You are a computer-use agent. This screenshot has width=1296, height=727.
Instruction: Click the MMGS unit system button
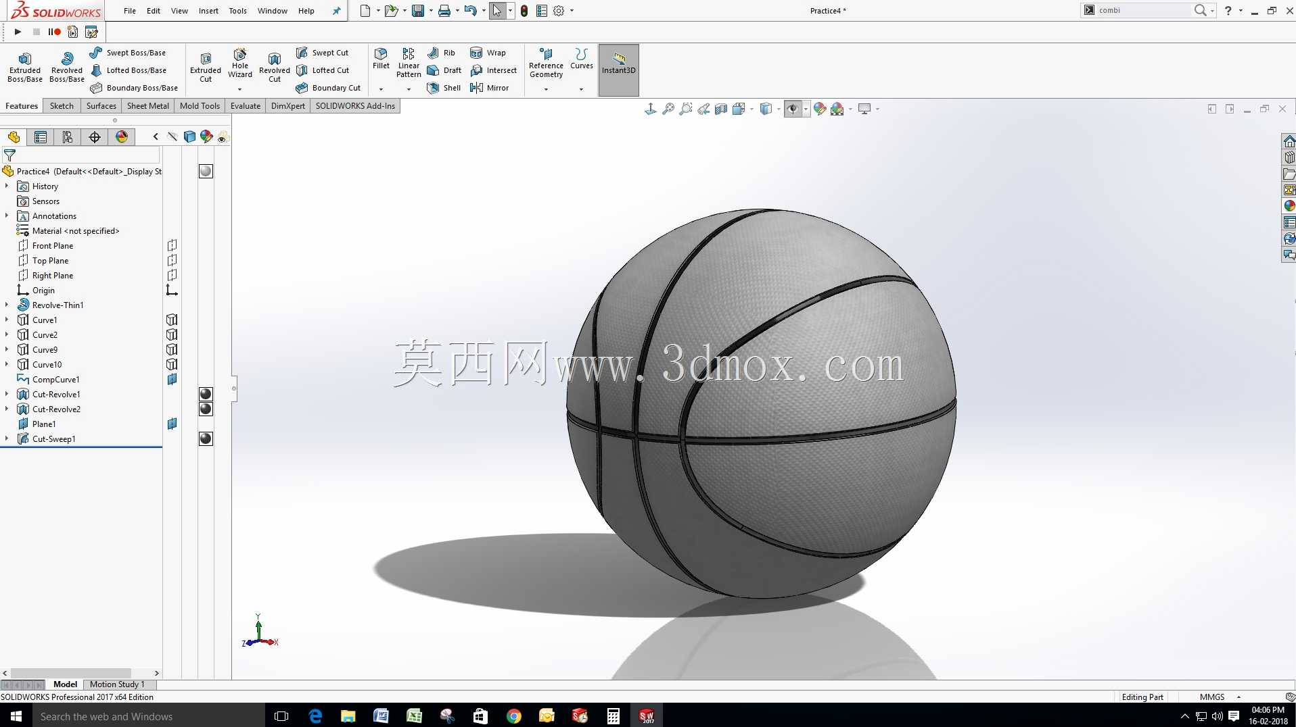tap(1212, 697)
